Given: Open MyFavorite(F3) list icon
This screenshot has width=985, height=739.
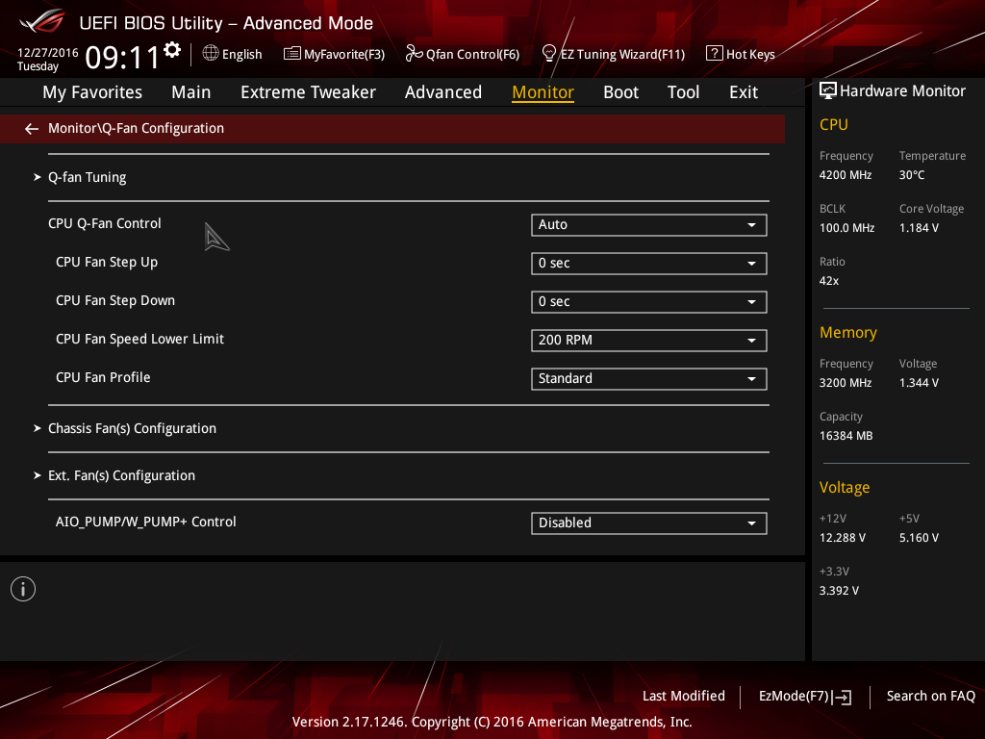Looking at the screenshot, I should (x=292, y=54).
